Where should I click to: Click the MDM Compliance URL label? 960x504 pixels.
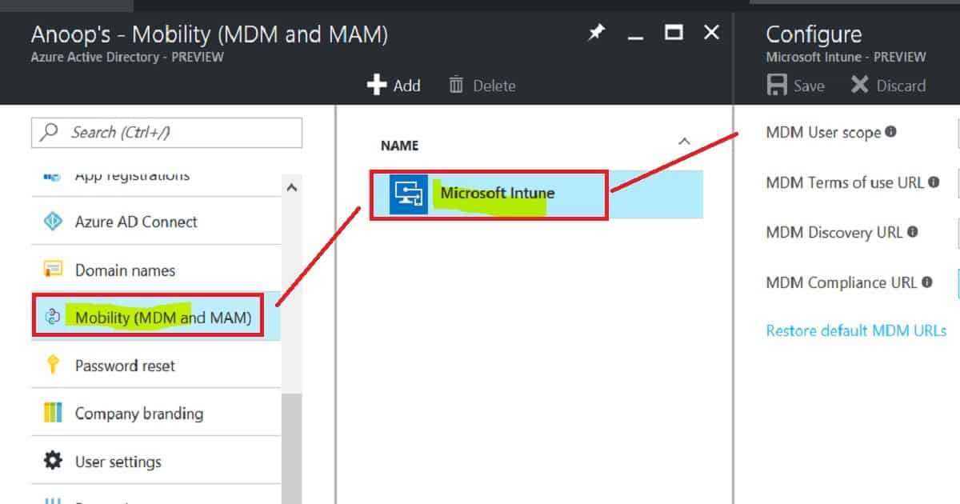[x=842, y=282]
